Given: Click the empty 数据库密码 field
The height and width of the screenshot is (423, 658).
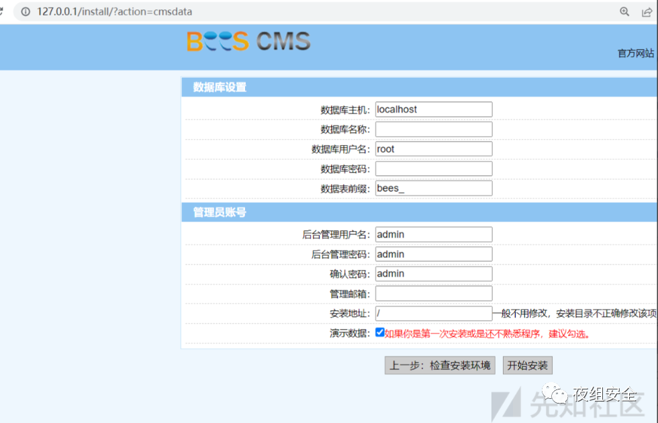Looking at the screenshot, I should 434,169.
